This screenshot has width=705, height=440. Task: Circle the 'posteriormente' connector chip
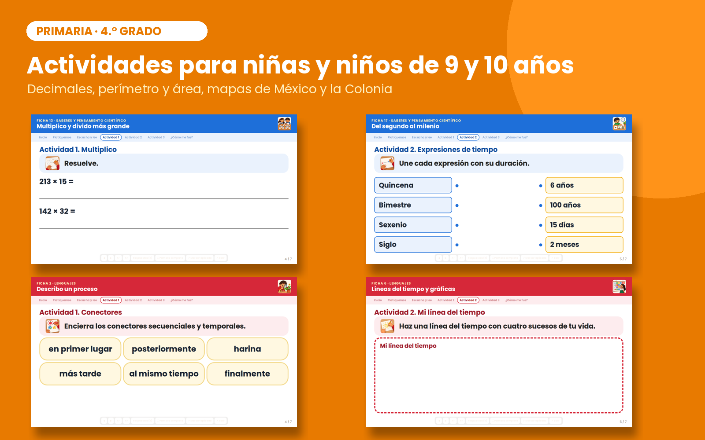pyautogui.click(x=164, y=349)
